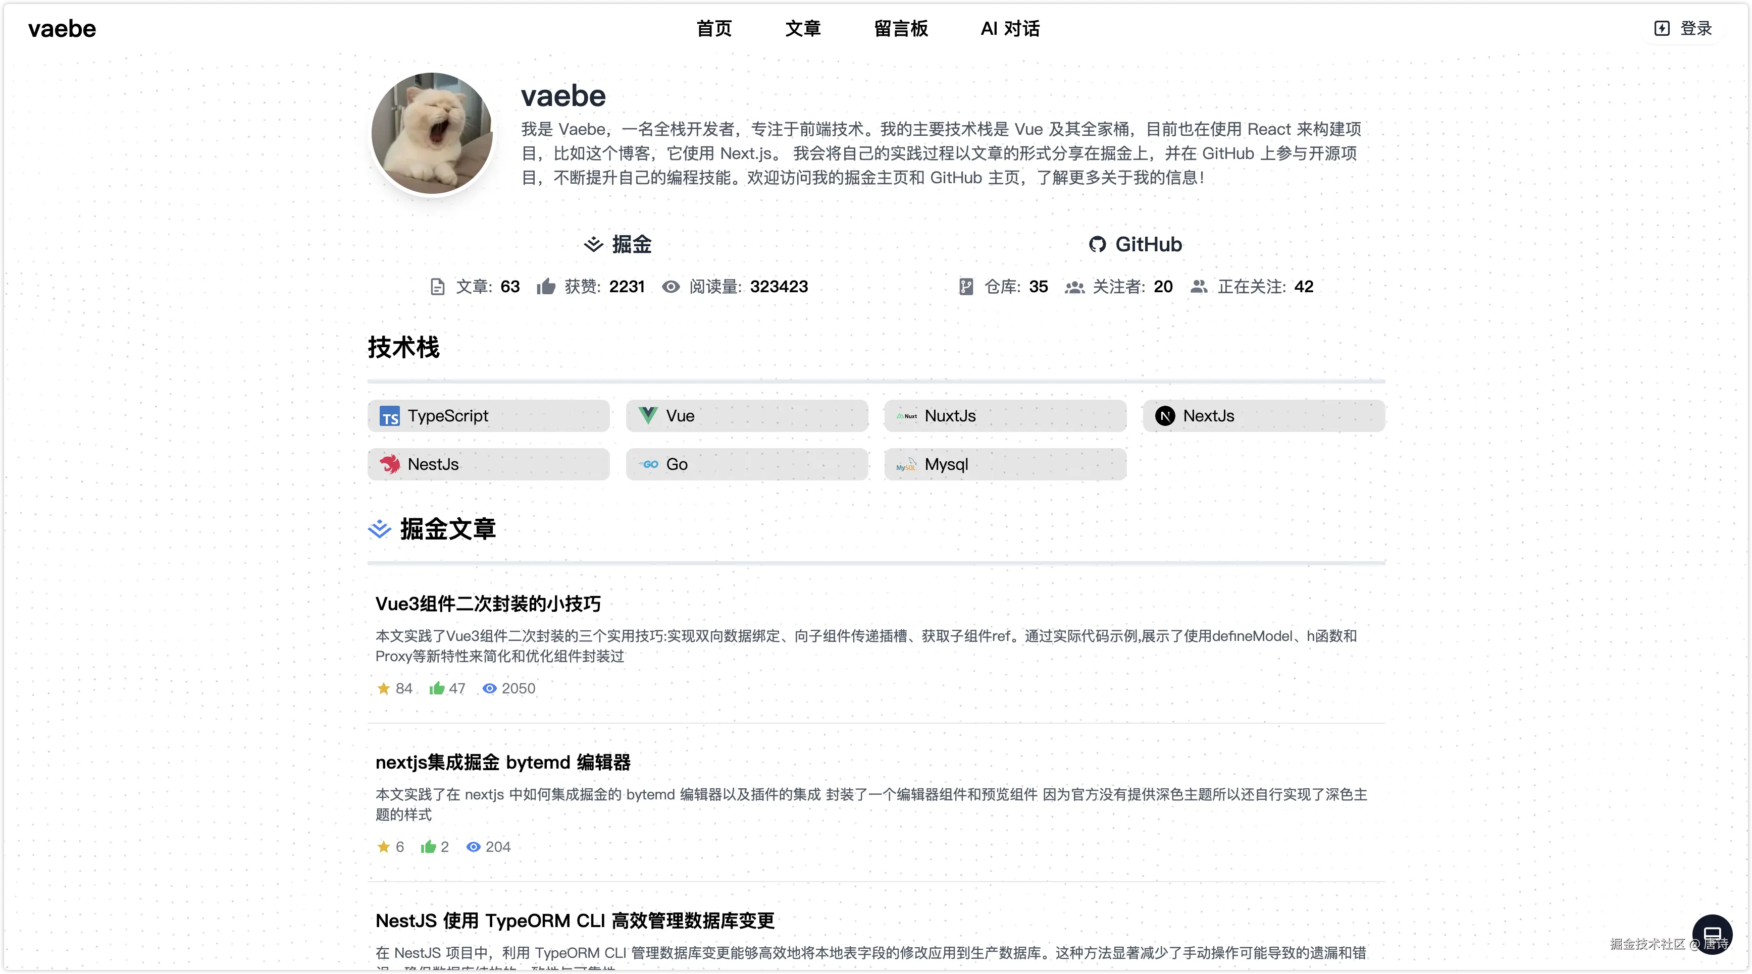The image size is (1752, 974).
Task: Click the vaebe site logo text
Action: [62, 29]
